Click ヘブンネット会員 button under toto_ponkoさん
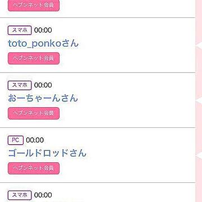The height and width of the screenshot is (202, 202). (x=34, y=58)
